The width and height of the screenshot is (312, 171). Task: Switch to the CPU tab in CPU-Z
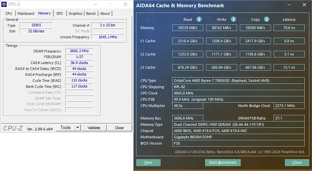coord(9,13)
